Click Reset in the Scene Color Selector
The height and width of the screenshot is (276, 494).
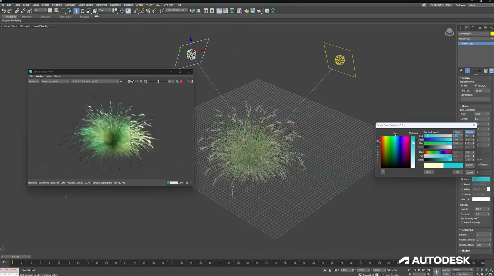click(x=429, y=172)
